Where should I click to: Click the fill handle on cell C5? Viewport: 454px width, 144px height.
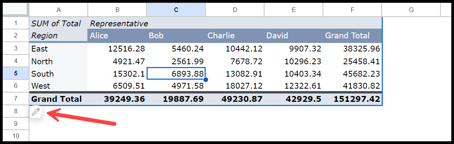coord(206,80)
